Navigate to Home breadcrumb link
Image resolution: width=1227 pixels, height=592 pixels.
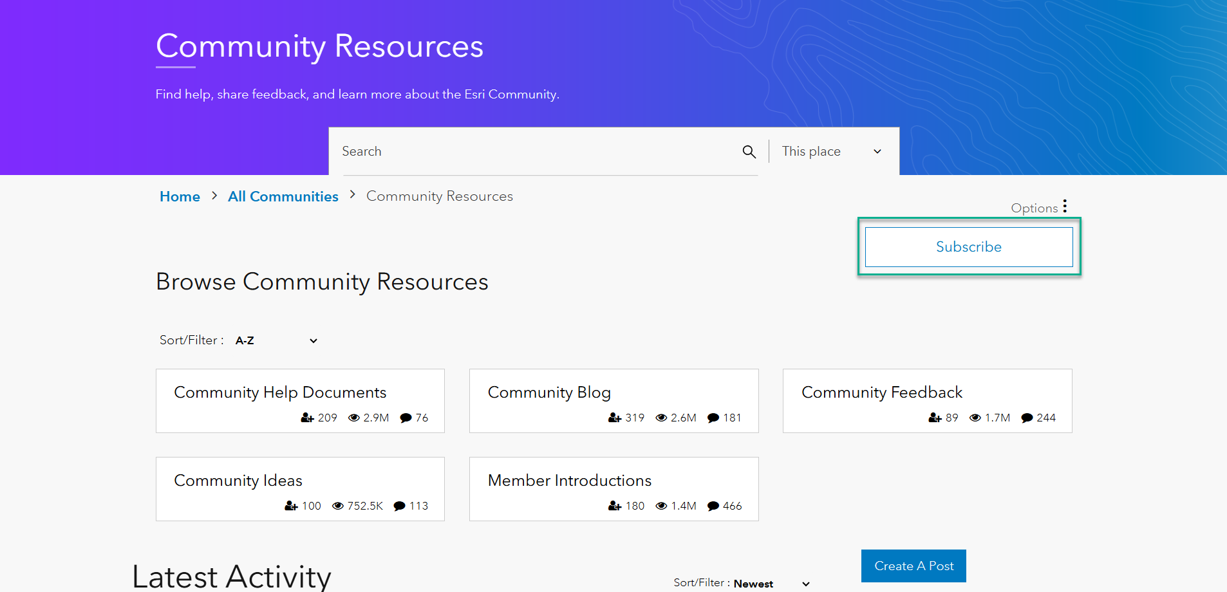[x=180, y=196]
